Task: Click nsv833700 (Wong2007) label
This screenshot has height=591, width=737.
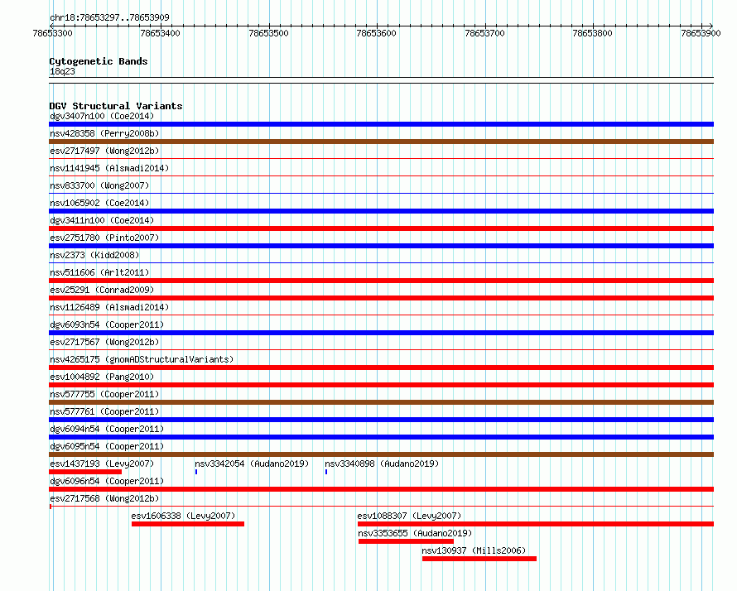Action: [x=99, y=185]
